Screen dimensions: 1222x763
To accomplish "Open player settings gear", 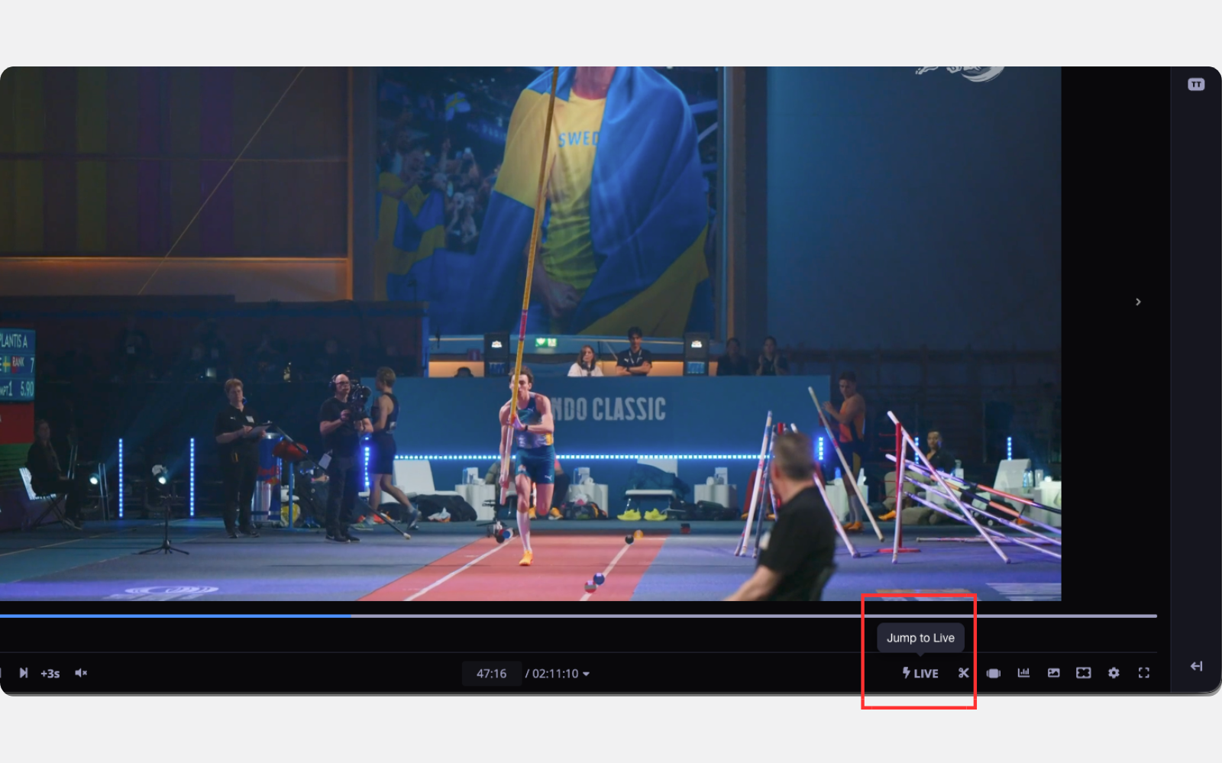I will click(1114, 673).
